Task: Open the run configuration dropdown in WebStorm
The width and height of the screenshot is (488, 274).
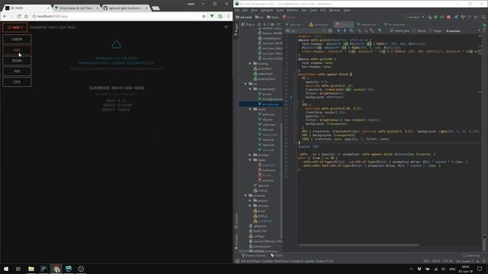Action: pyautogui.click(x=415, y=17)
